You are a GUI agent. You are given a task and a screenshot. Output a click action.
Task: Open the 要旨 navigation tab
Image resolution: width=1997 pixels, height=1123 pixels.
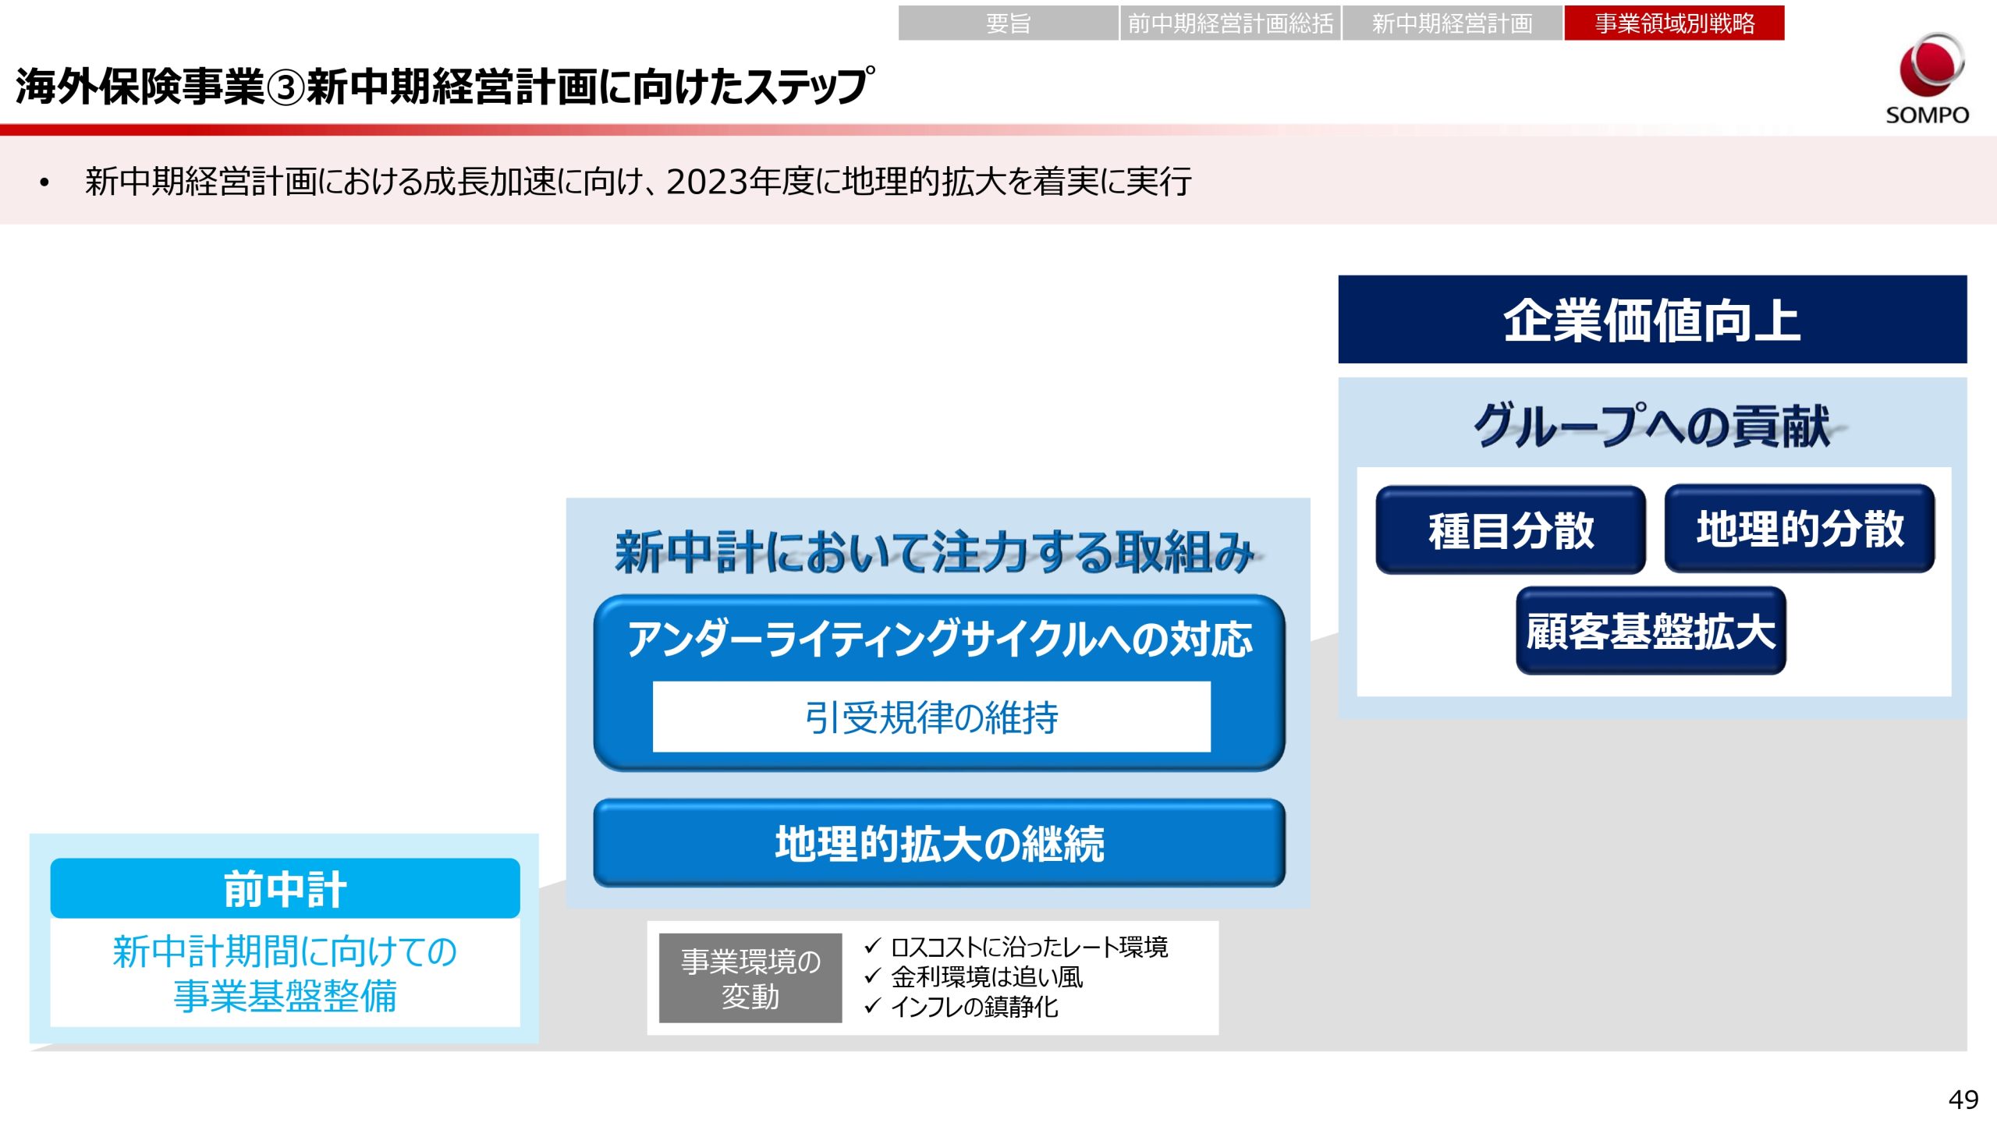[x=1008, y=23]
